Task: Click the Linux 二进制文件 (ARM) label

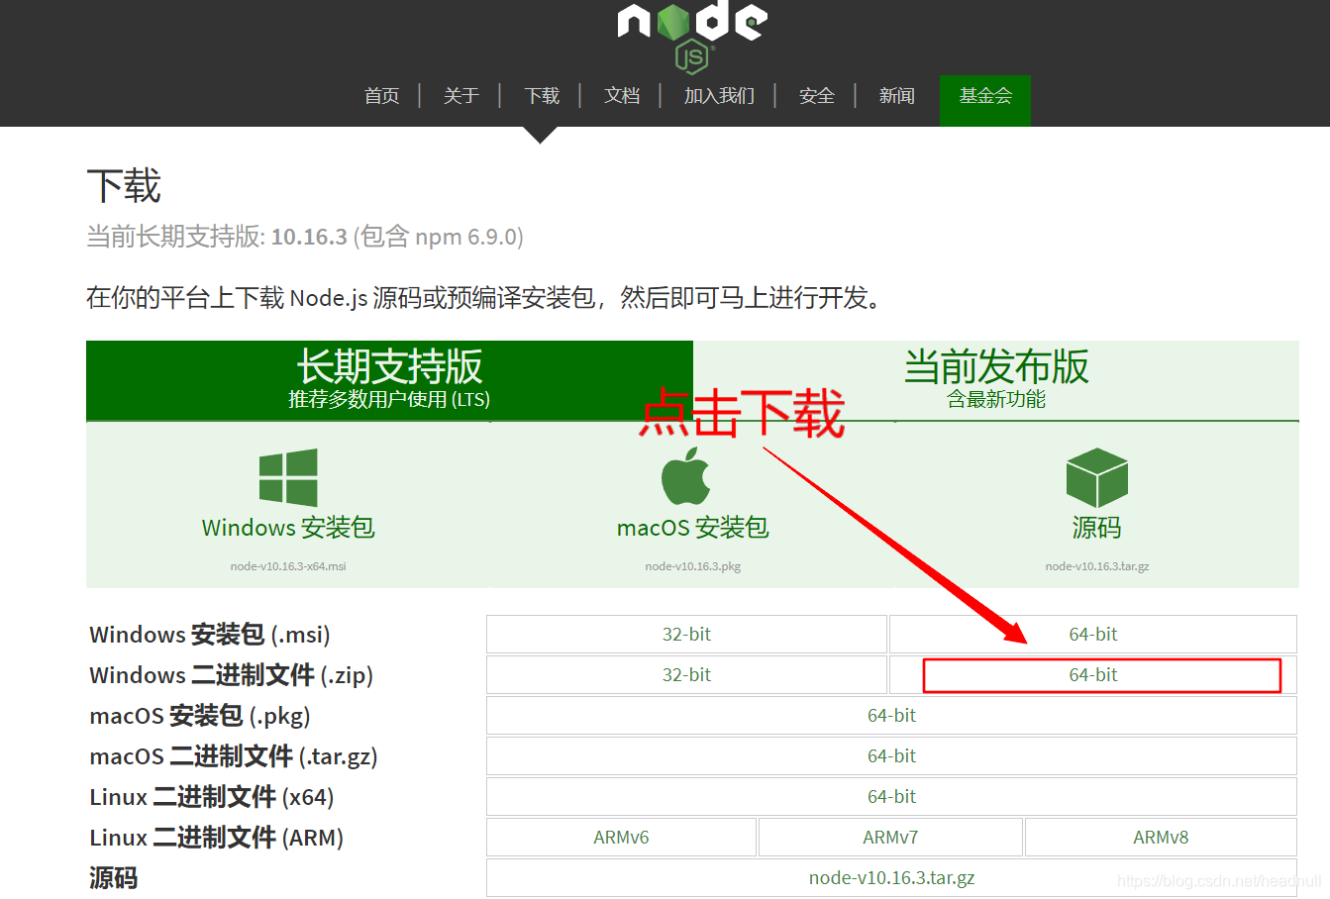Action: [x=217, y=838]
